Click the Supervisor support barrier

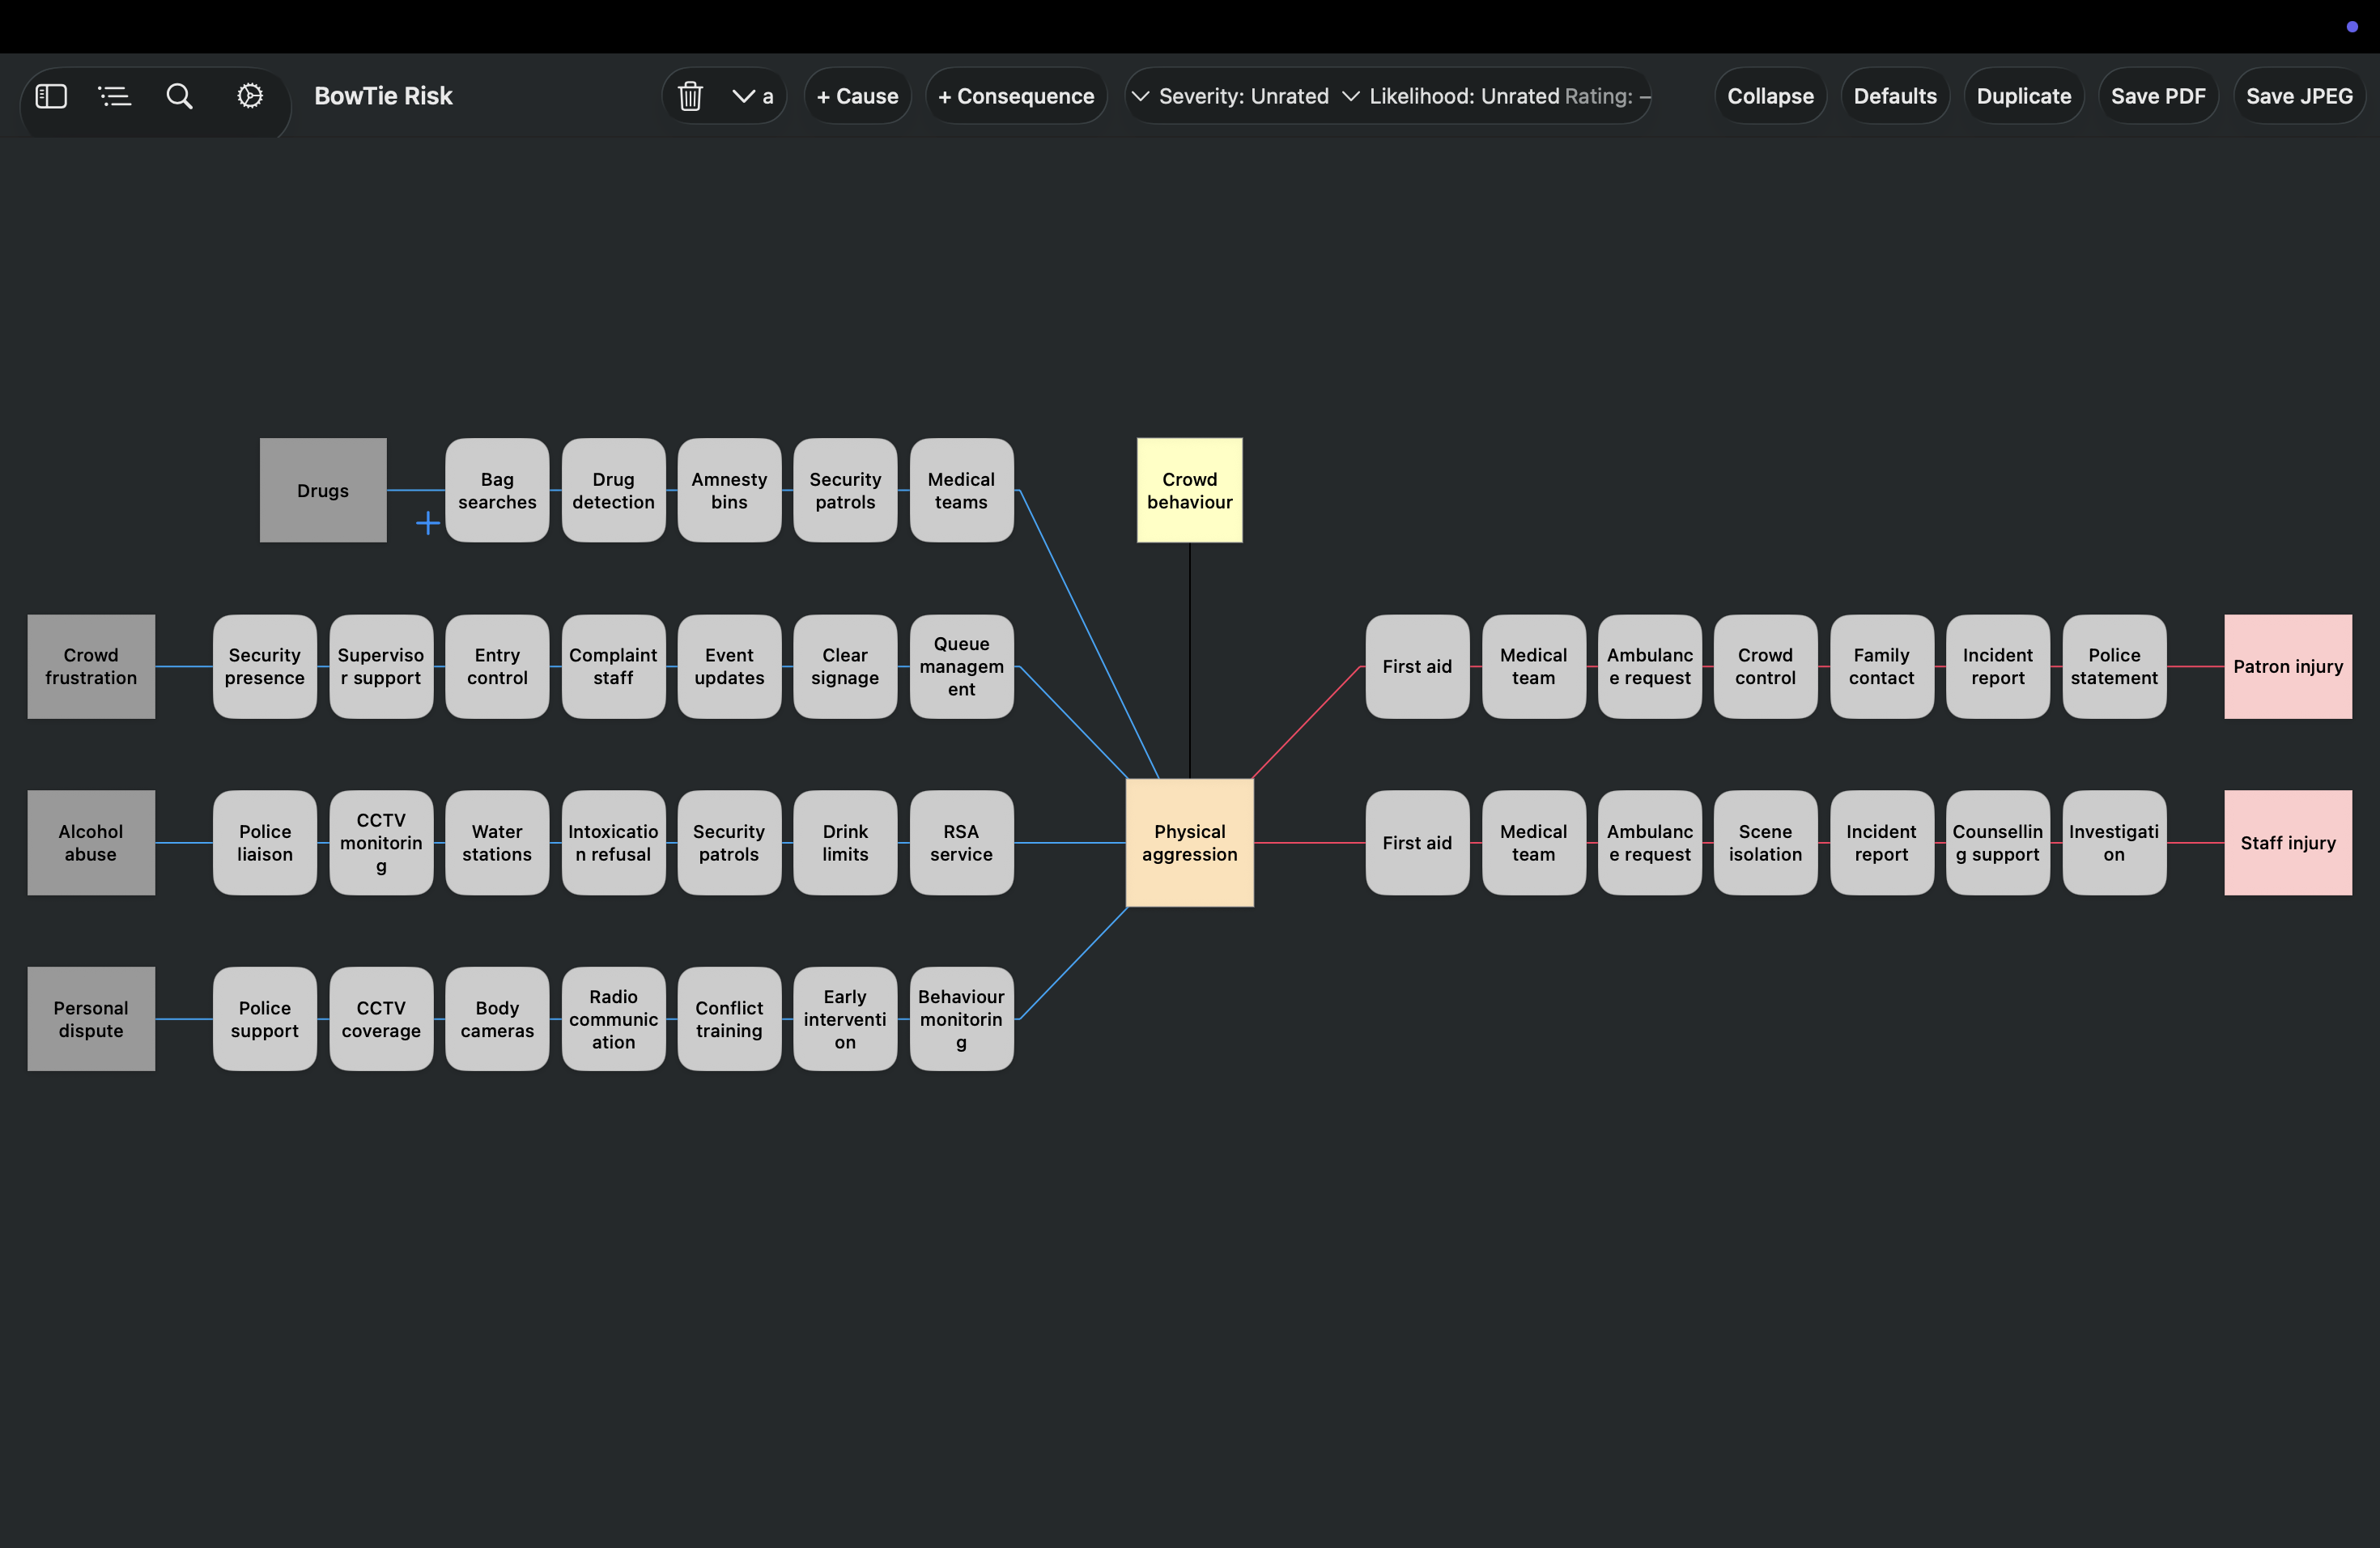(x=381, y=666)
